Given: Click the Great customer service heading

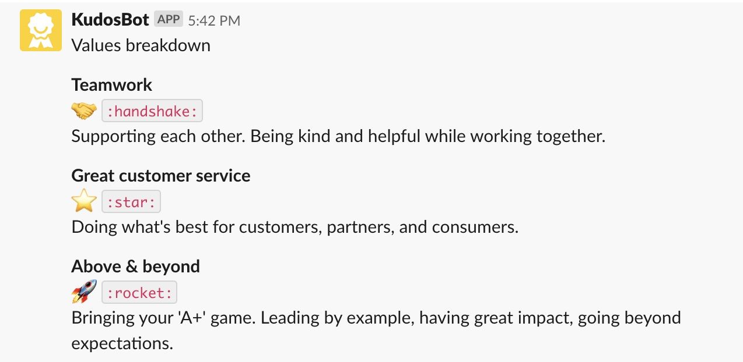Looking at the screenshot, I should (161, 176).
